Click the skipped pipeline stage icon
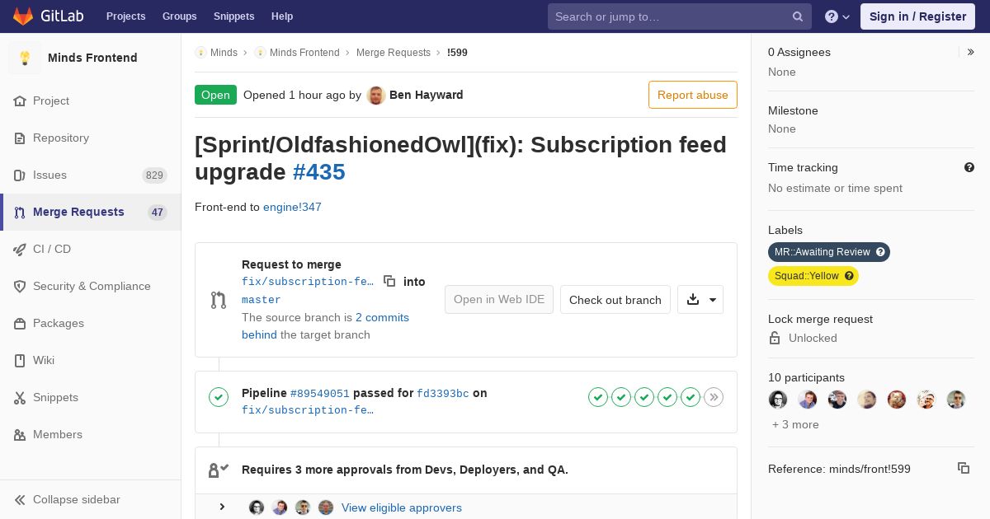990x519 pixels. click(x=714, y=397)
